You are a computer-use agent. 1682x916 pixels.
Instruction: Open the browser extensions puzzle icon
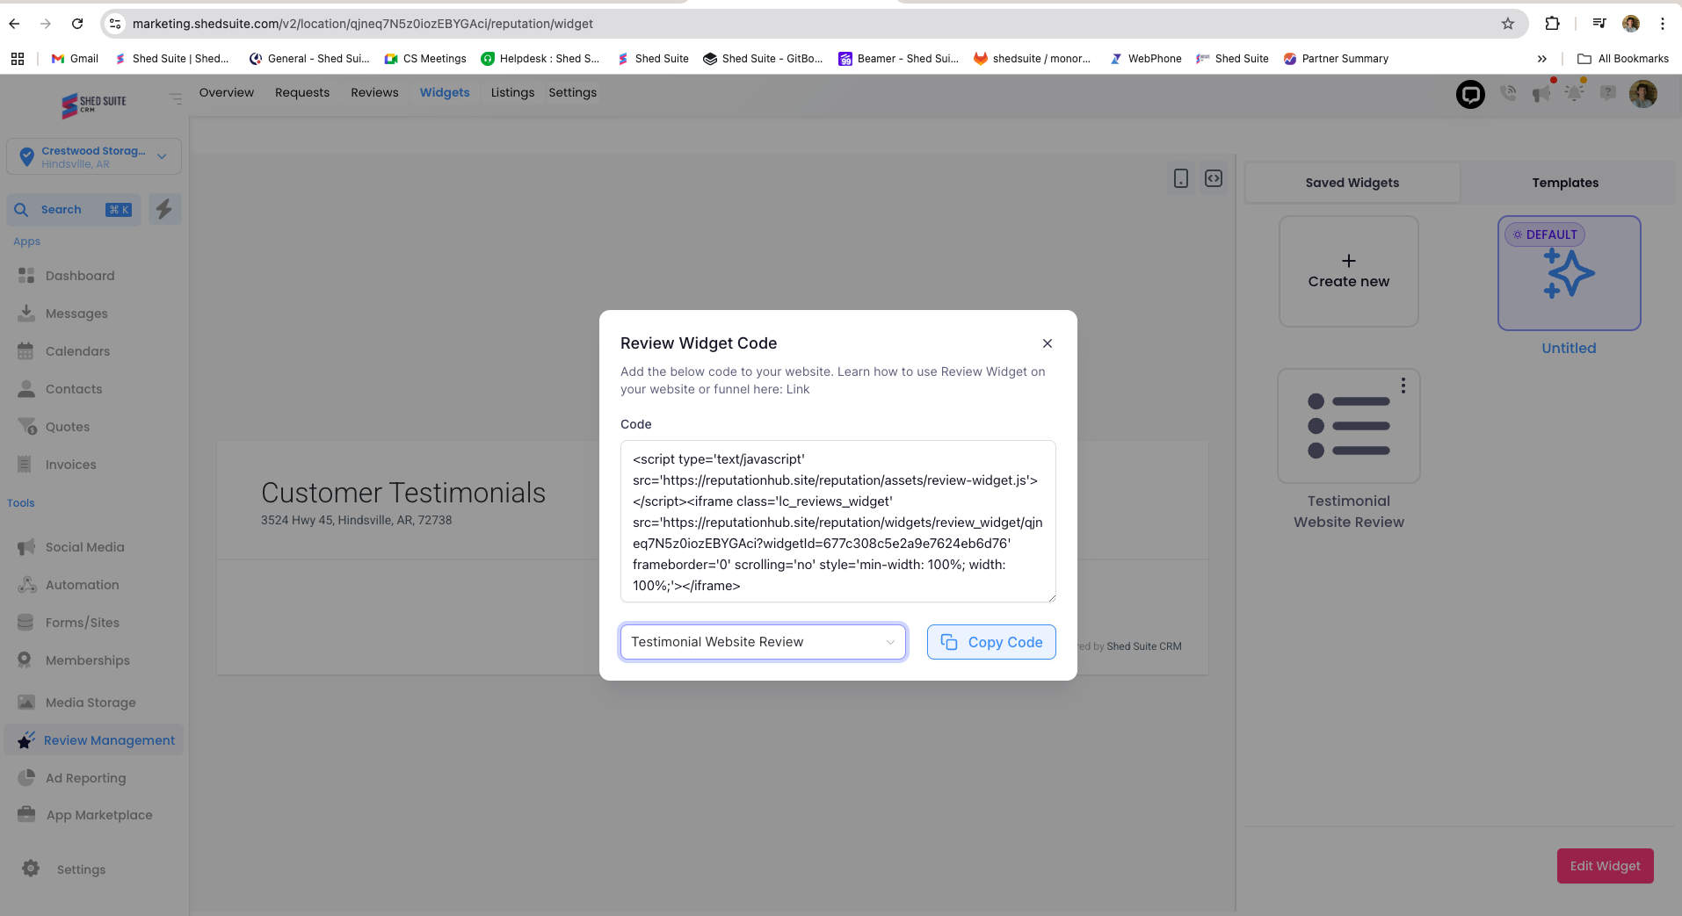1553,24
